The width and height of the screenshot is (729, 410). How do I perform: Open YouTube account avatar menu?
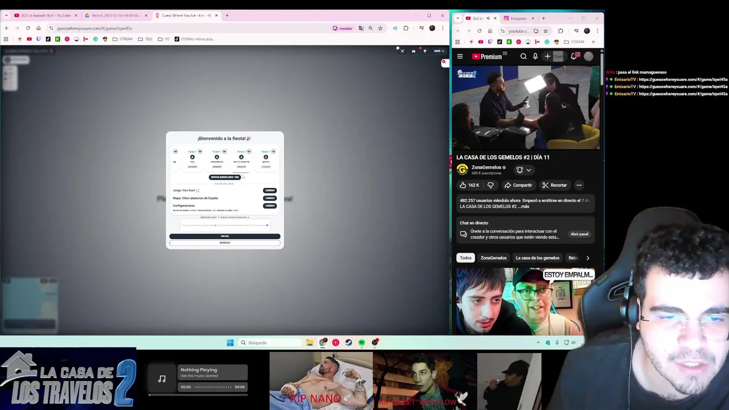click(x=588, y=56)
